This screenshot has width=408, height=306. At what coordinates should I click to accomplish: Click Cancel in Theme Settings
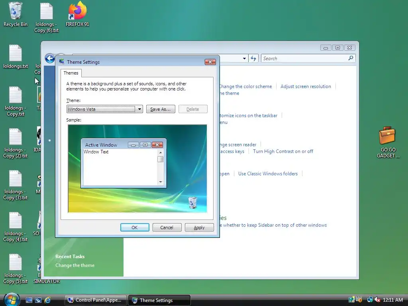pos(167,228)
